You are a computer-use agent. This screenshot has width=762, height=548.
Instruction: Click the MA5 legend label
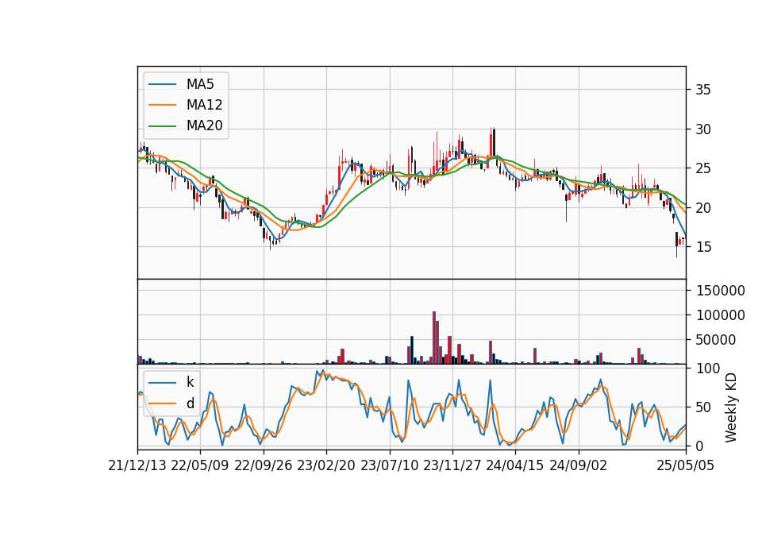pyautogui.click(x=200, y=84)
